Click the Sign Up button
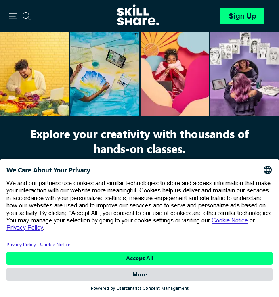279x297 pixels. click(x=242, y=16)
